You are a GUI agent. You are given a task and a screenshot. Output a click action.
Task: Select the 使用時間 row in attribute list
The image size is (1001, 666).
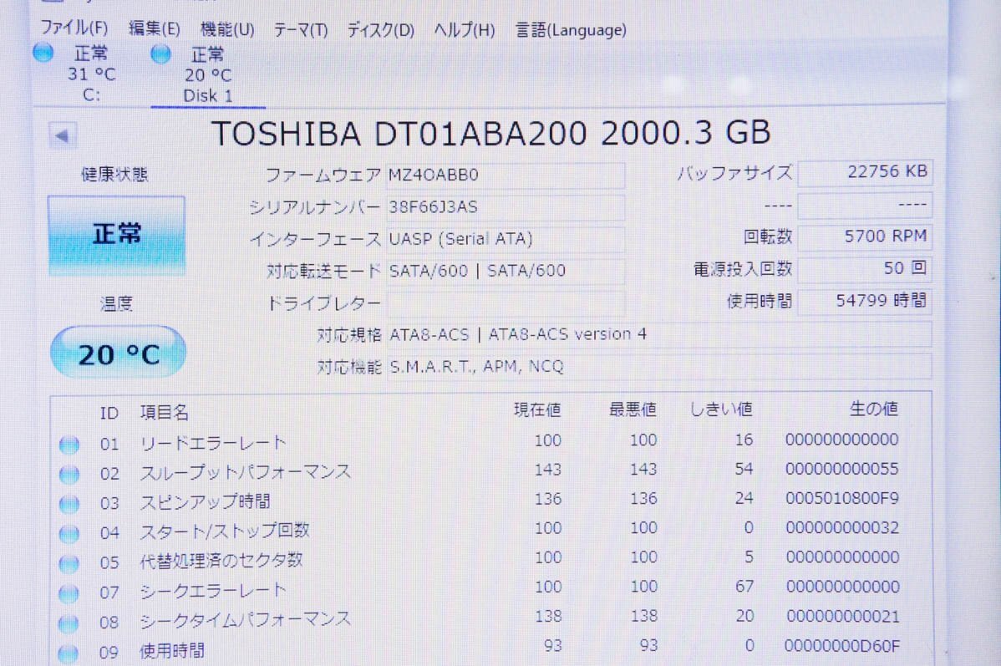pos(491,649)
